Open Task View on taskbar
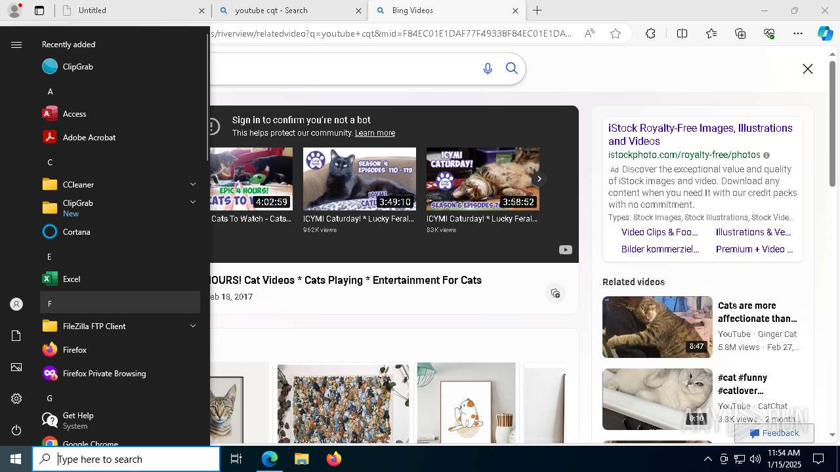The width and height of the screenshot is (840, 472). 236,459
